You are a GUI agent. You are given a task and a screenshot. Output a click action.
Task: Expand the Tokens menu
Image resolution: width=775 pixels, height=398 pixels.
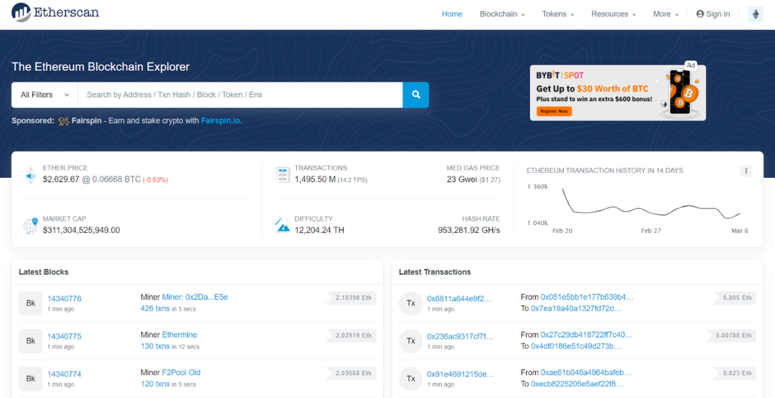click(x=558, y=14)
